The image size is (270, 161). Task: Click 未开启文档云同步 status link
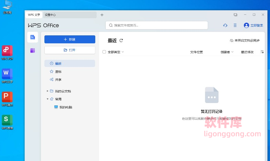tap(245, 41)
